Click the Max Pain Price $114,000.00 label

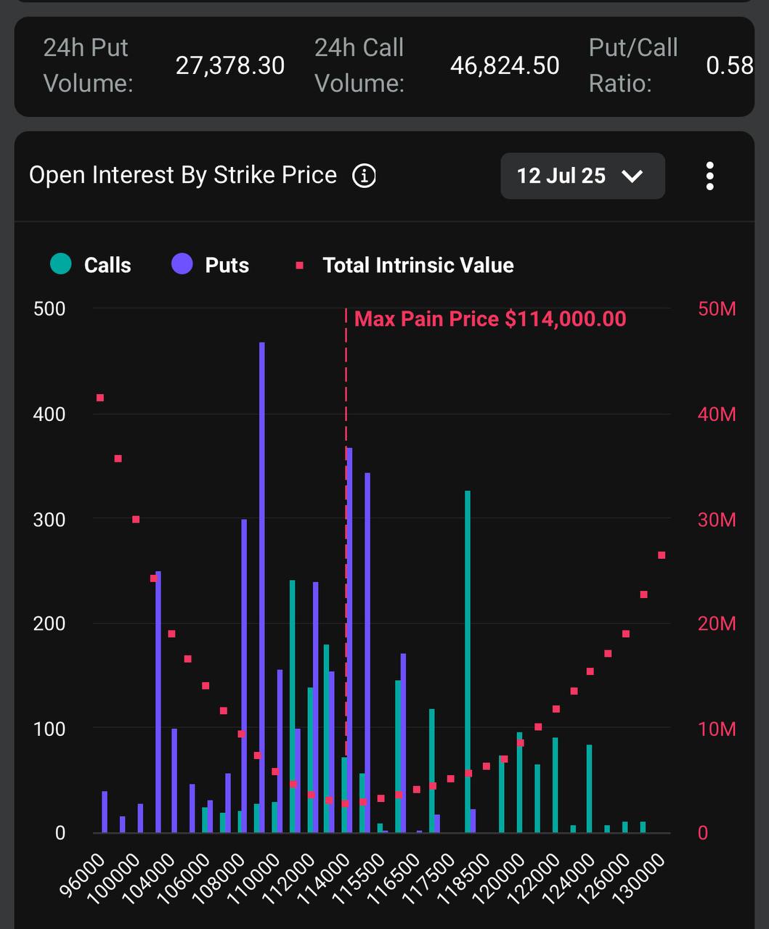click(x=490, y=319)
